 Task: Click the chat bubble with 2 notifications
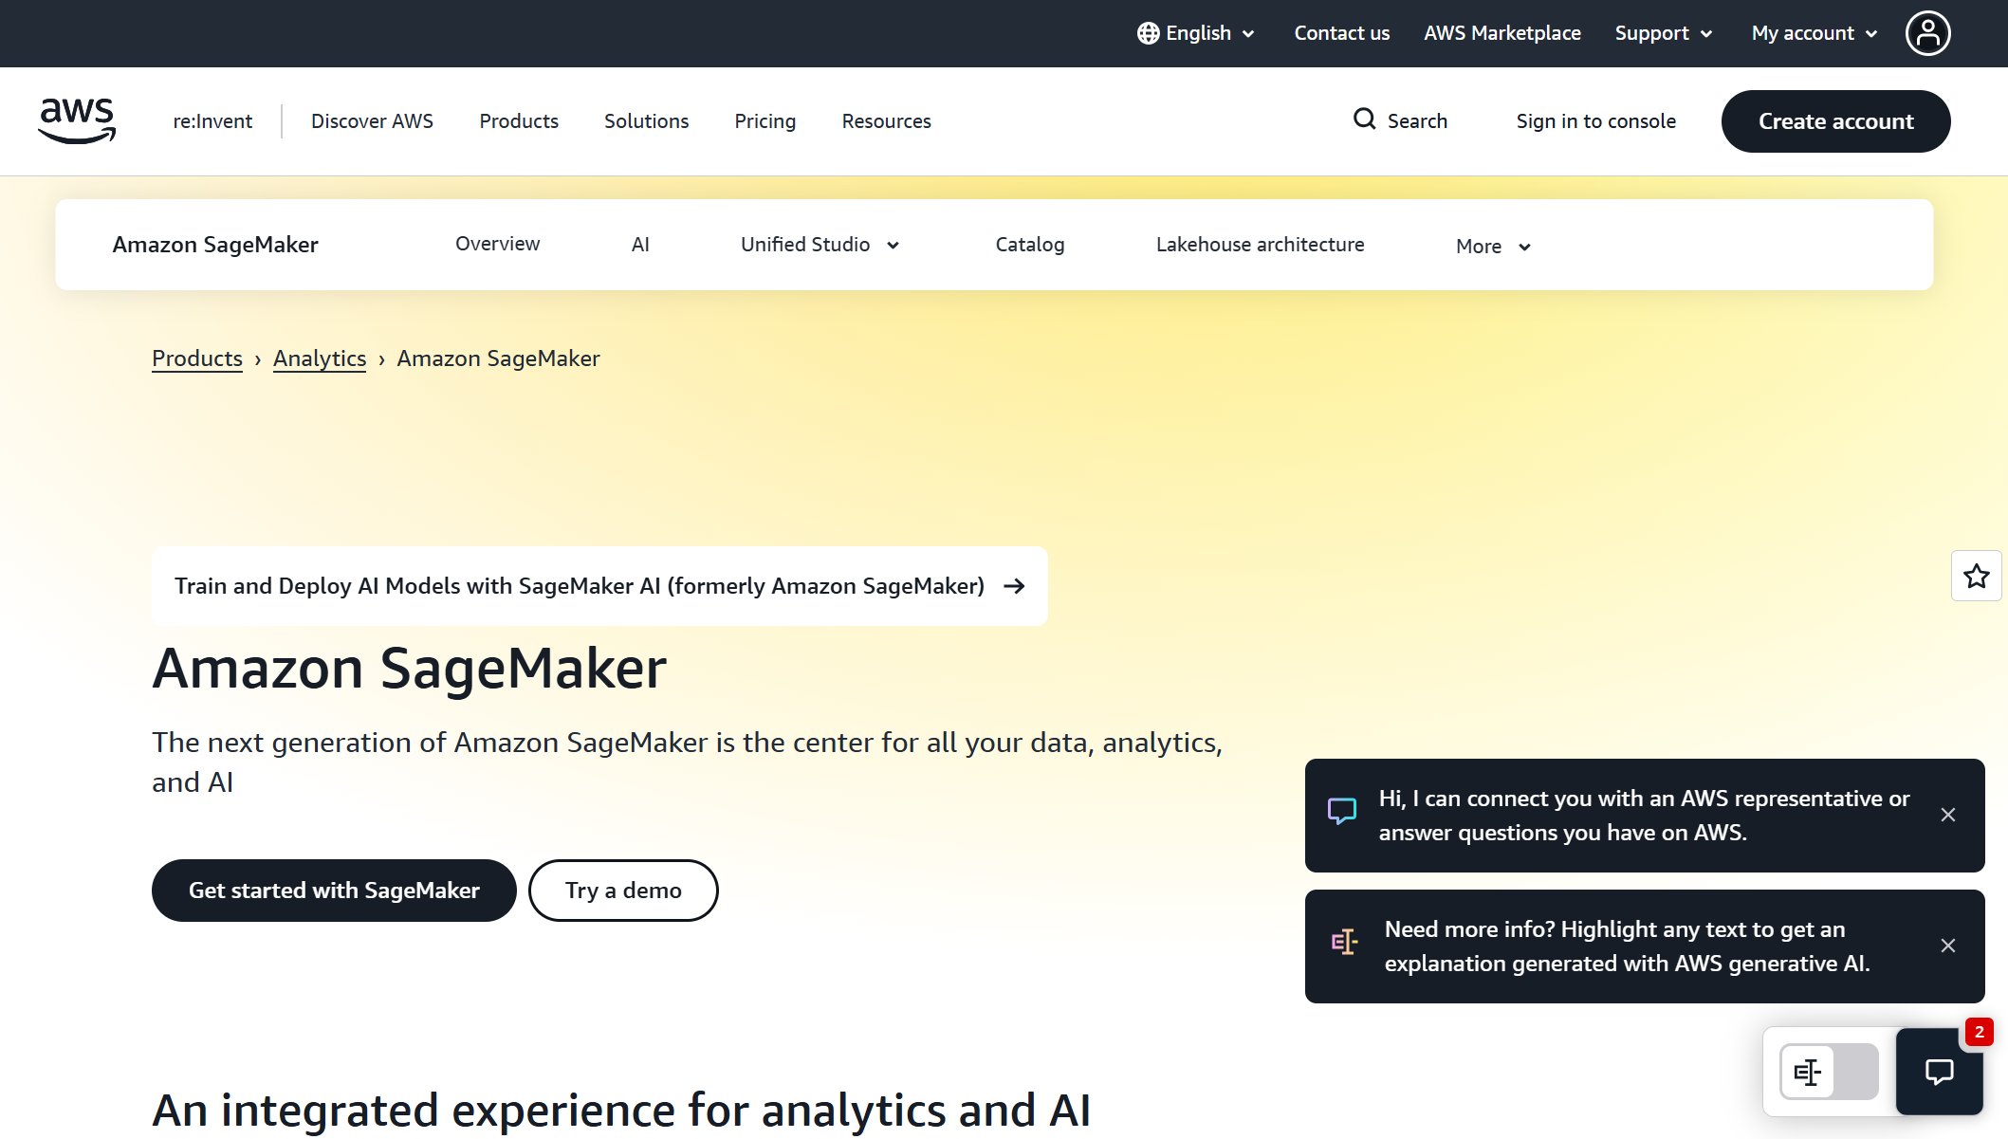click(x=1939, y=1072)
